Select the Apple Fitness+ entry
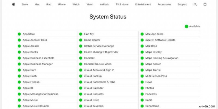This screenshot has height=109, width=218. pyautogui.click(x=32, y=82)
